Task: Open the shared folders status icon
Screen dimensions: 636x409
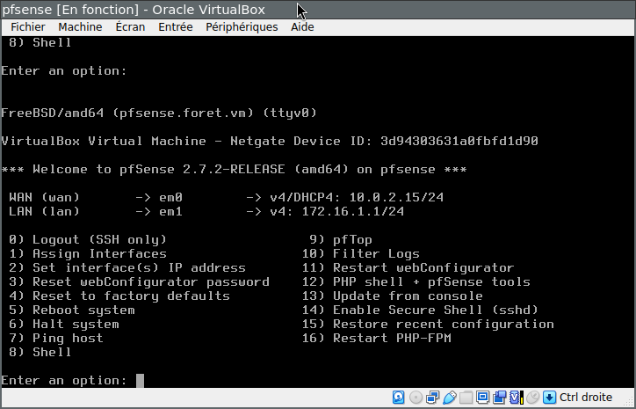Action: (466, 397)
